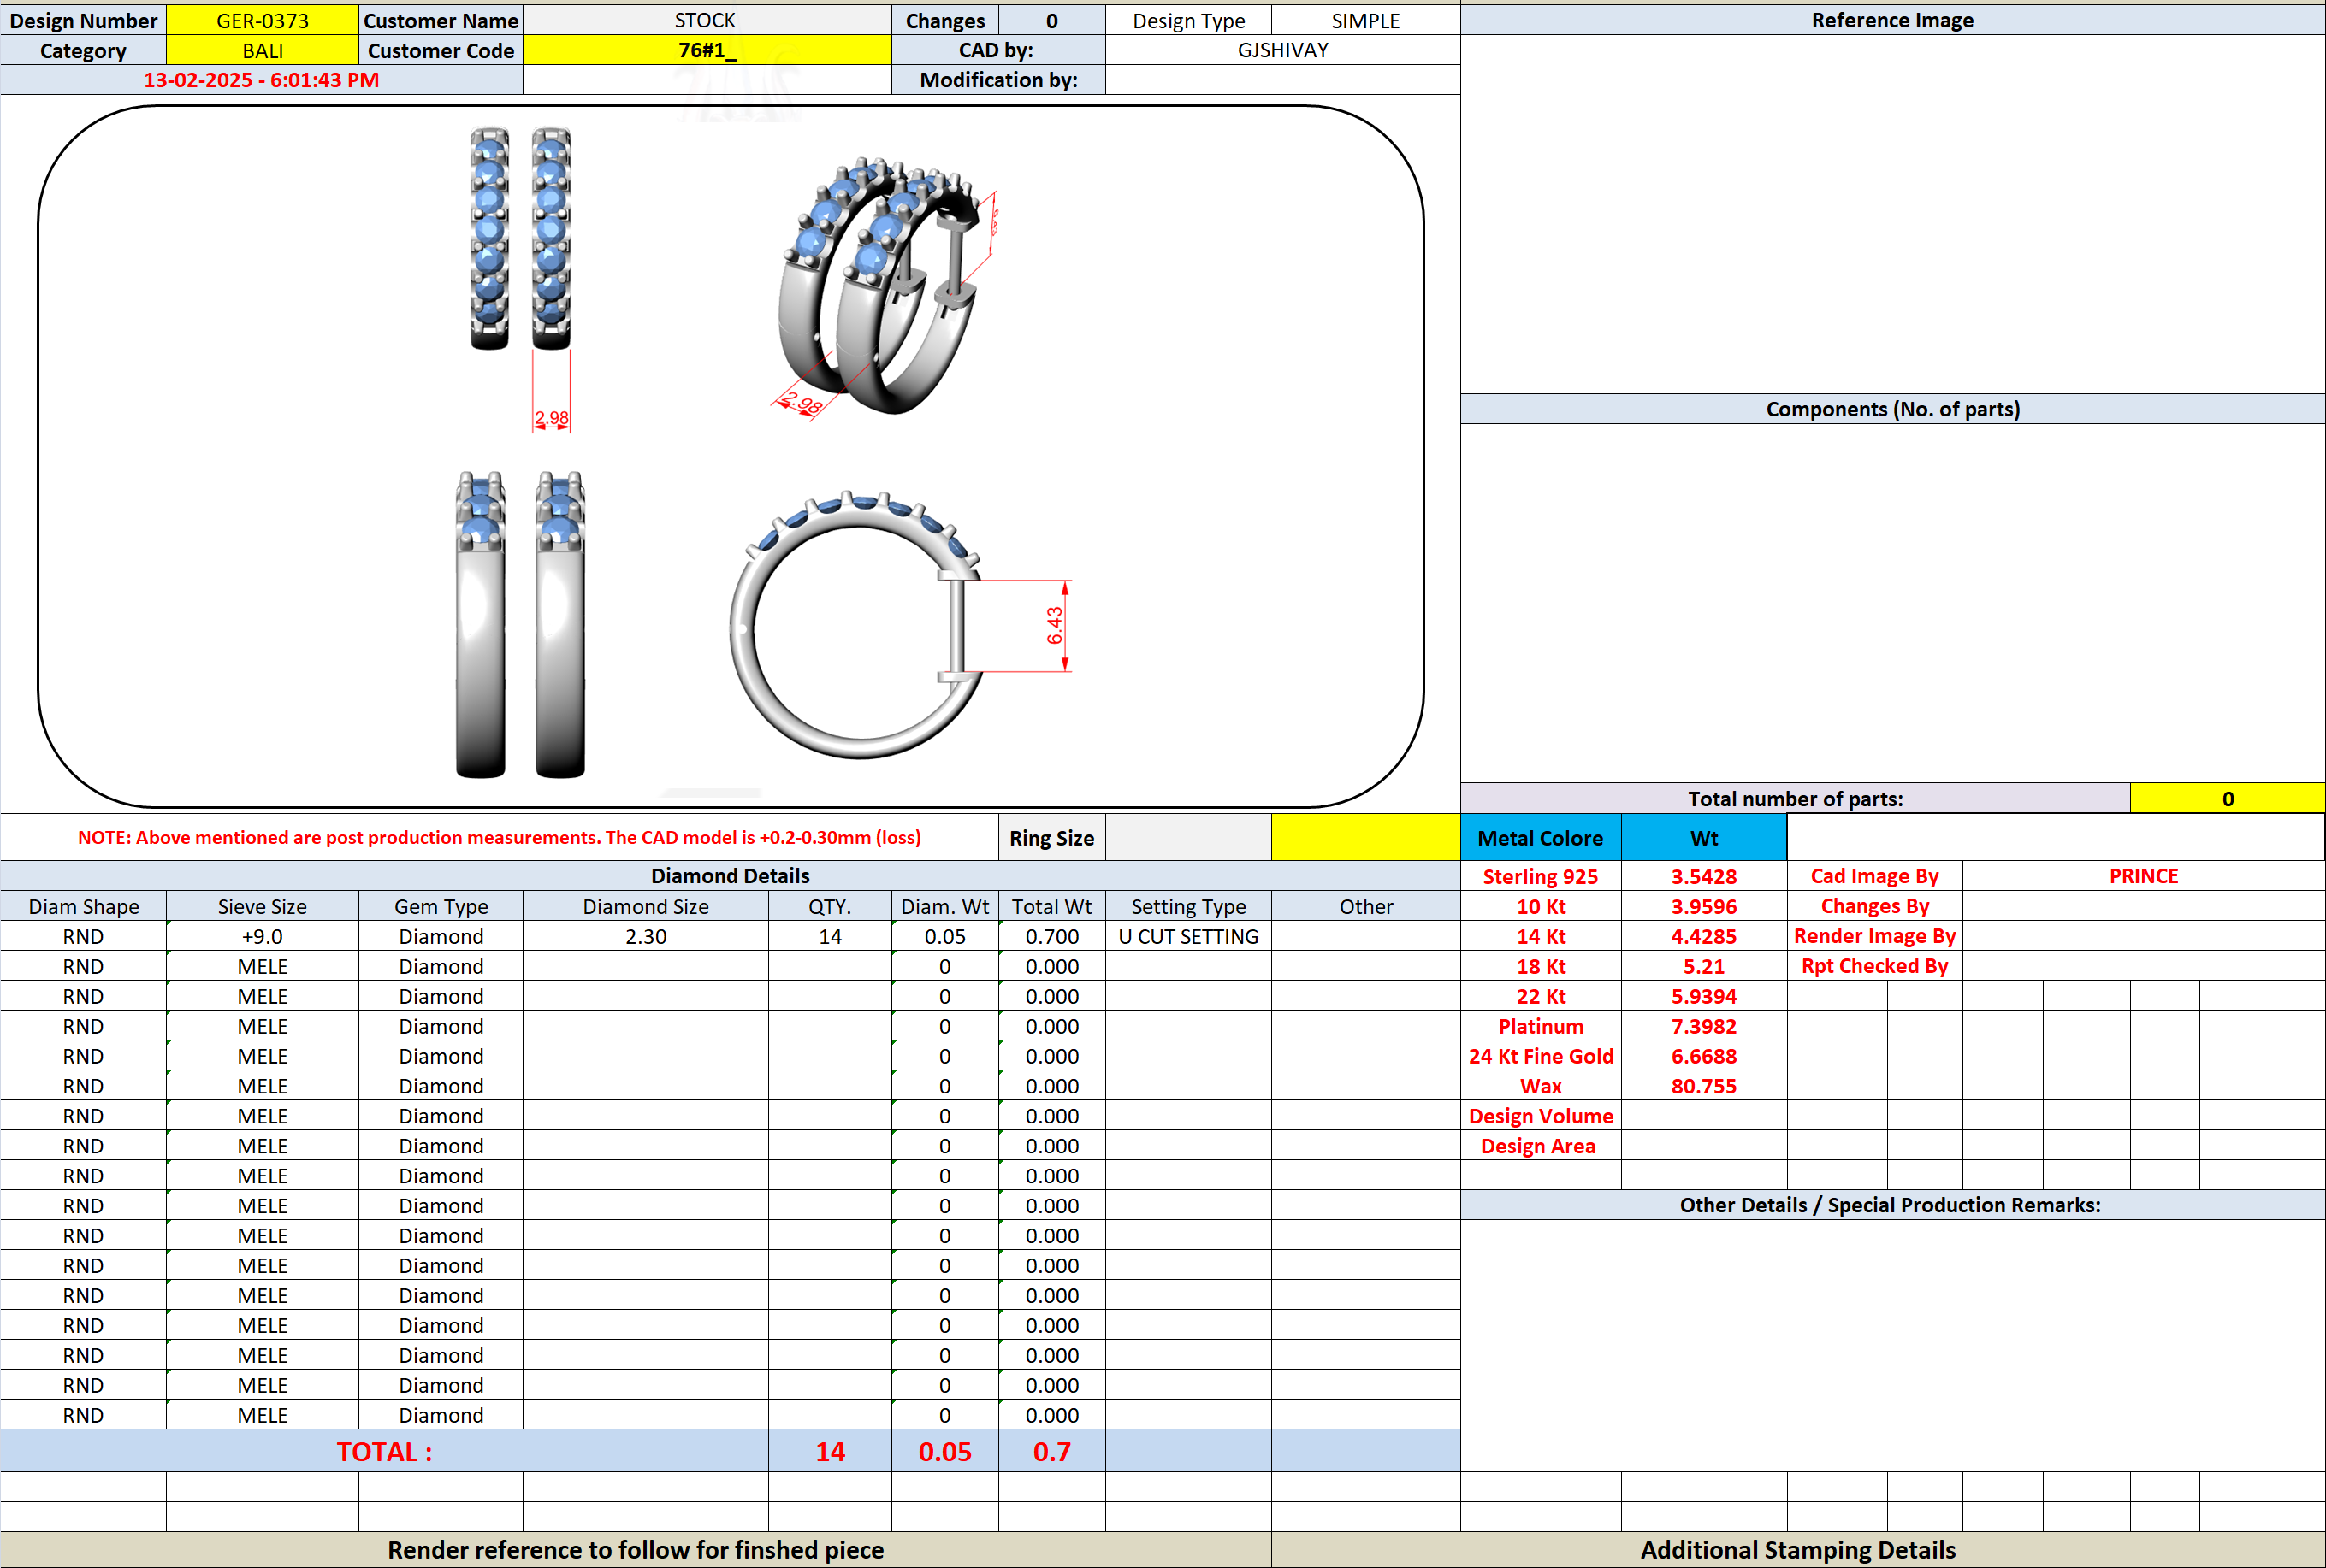Viewport: 2326px width, 1568px height.
Task: Click the diamond size value 2.30
Action: click(645, 936)
